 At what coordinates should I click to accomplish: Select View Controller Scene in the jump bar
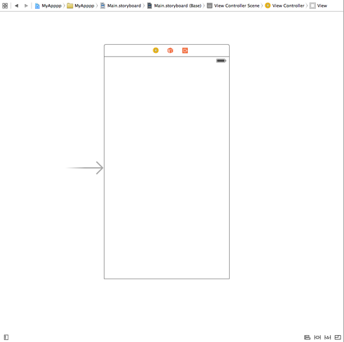click(233, 6)
